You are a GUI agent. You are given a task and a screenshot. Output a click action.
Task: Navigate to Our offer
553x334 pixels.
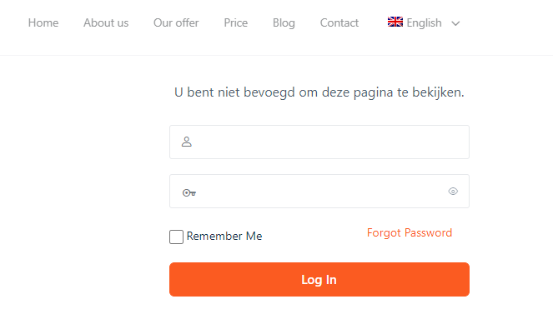pos(176,23)
